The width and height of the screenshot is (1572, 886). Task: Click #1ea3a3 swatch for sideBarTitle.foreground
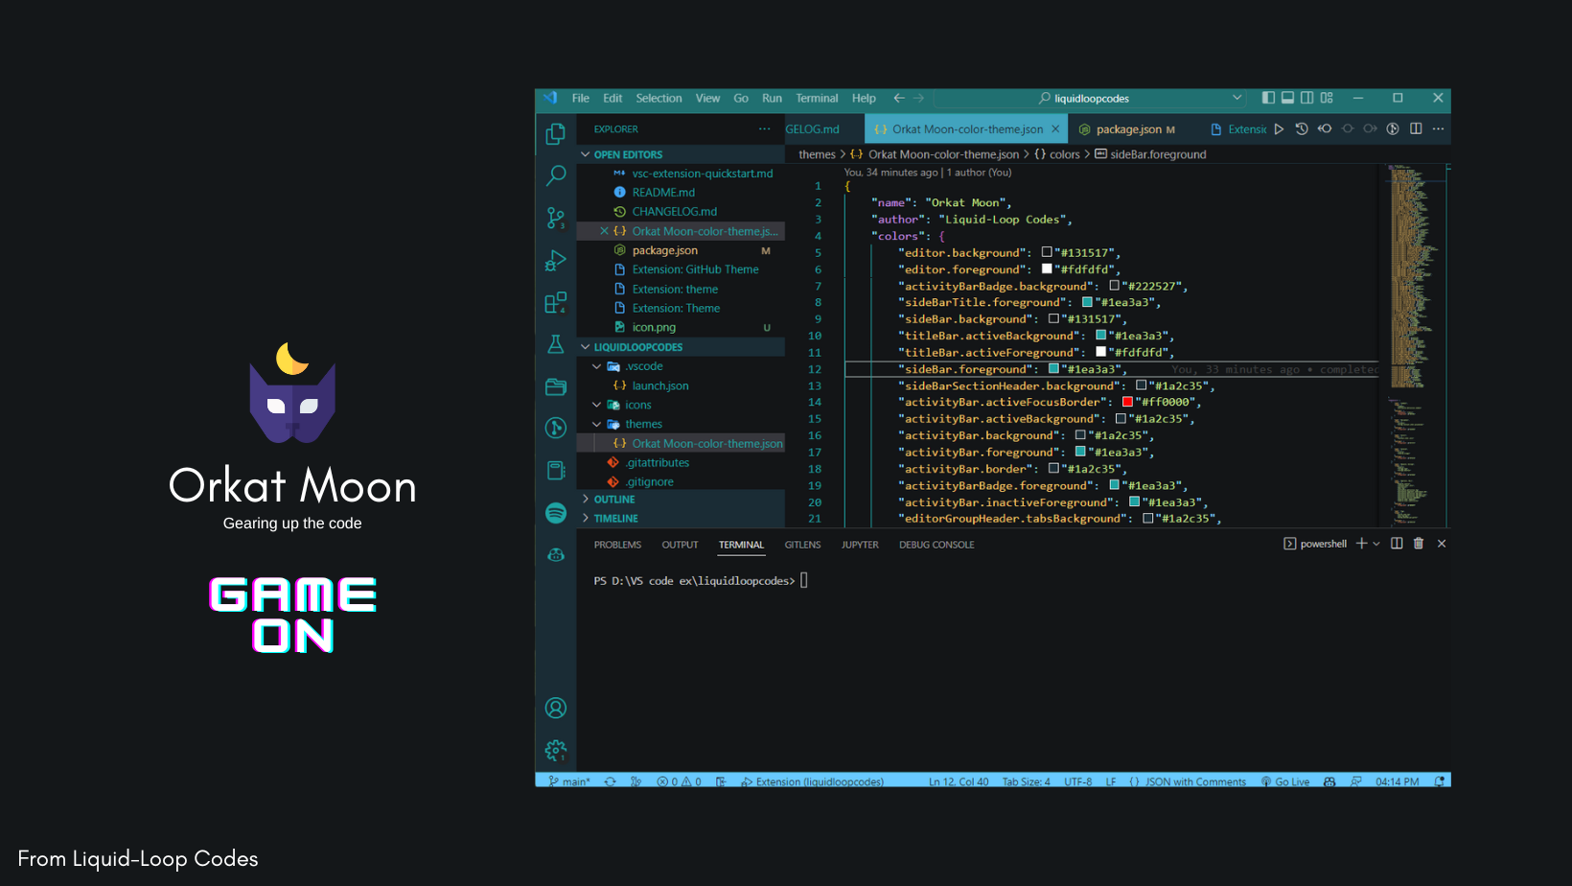1087,302
